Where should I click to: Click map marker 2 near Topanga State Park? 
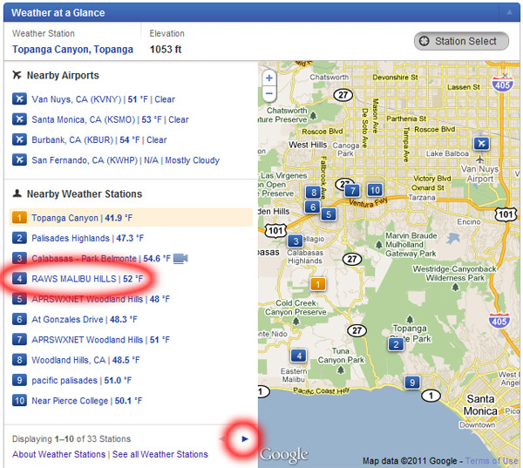coord(396,344)
